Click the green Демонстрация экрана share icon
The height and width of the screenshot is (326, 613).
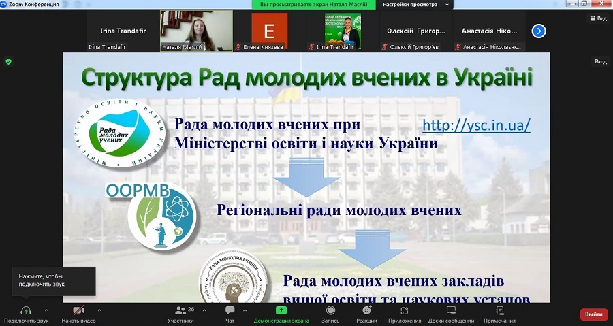(x=281, y=310)
